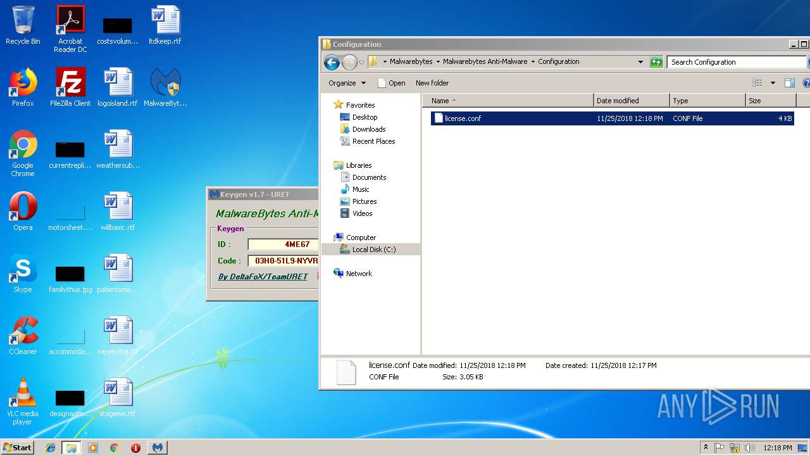Viewport: 810px width, 456px height.
Task: Open willbasic.rtf on the desktop
Action: click(118, 212)
